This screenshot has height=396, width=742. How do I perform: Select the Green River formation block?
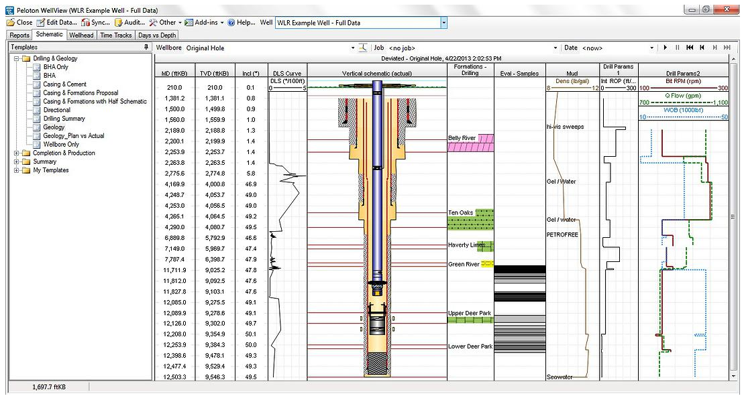click(488, 264)
